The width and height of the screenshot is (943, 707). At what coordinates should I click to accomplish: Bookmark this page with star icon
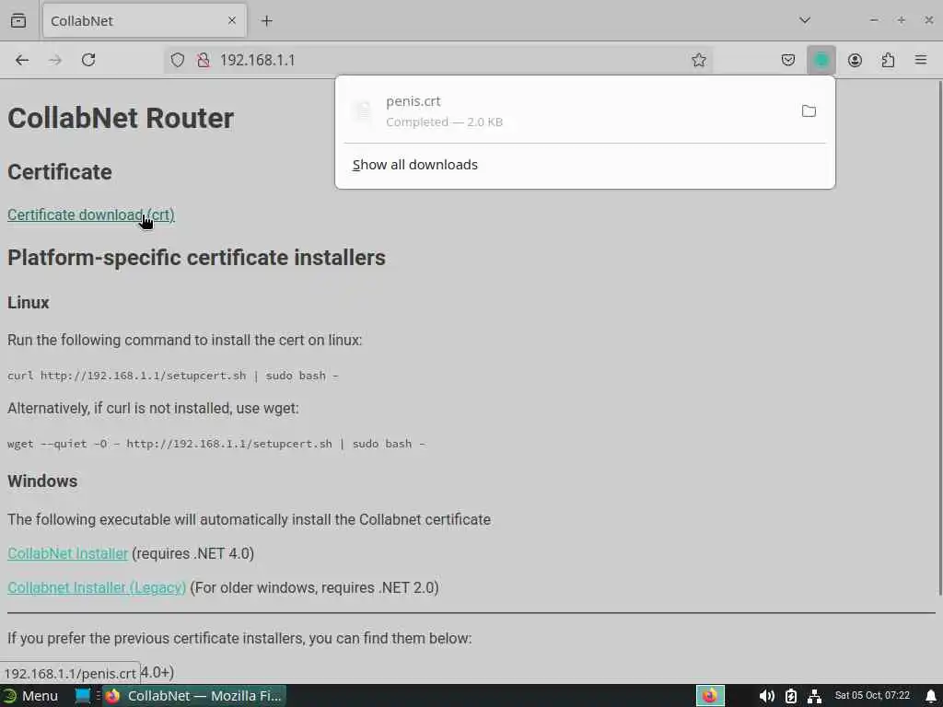tap(698, 60)
